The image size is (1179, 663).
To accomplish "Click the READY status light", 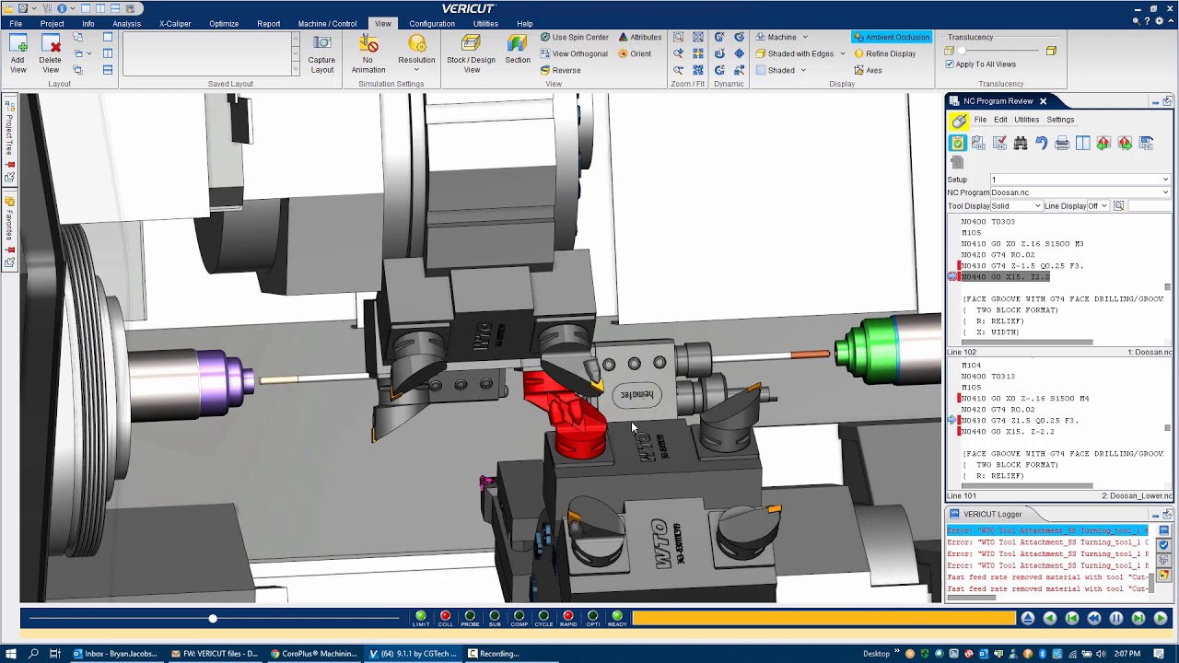I will pyautogui.click(x=617, y=616).
